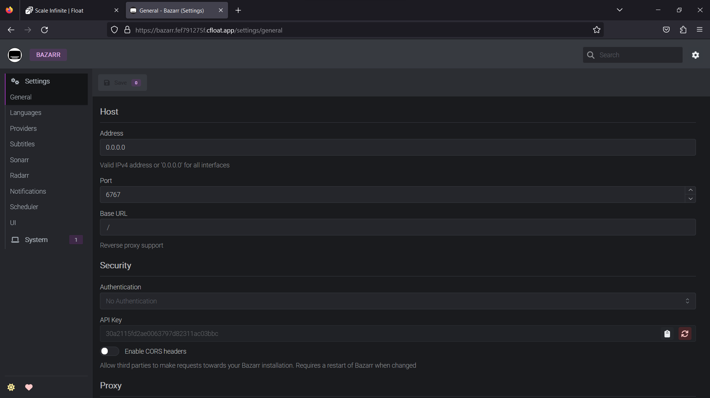
Task: Click the browser URL address bar
Action: click(355, 30)
